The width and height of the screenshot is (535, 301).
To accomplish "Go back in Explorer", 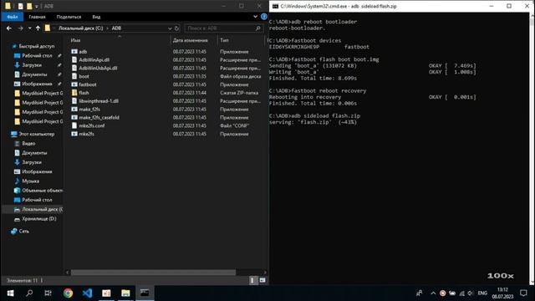I will [9, 28].
